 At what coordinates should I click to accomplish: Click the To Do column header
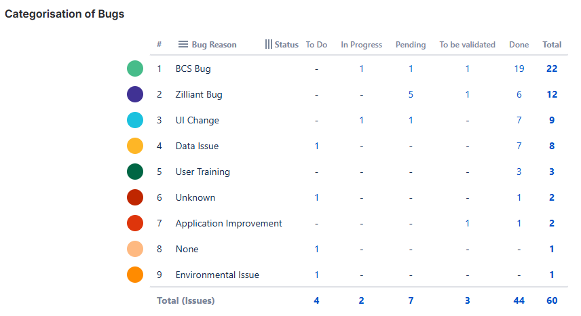[x=316, y=45]
